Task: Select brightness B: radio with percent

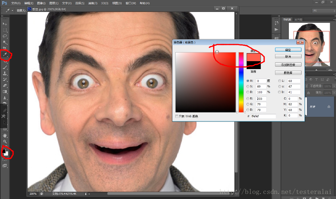Action: pos(248,92)
